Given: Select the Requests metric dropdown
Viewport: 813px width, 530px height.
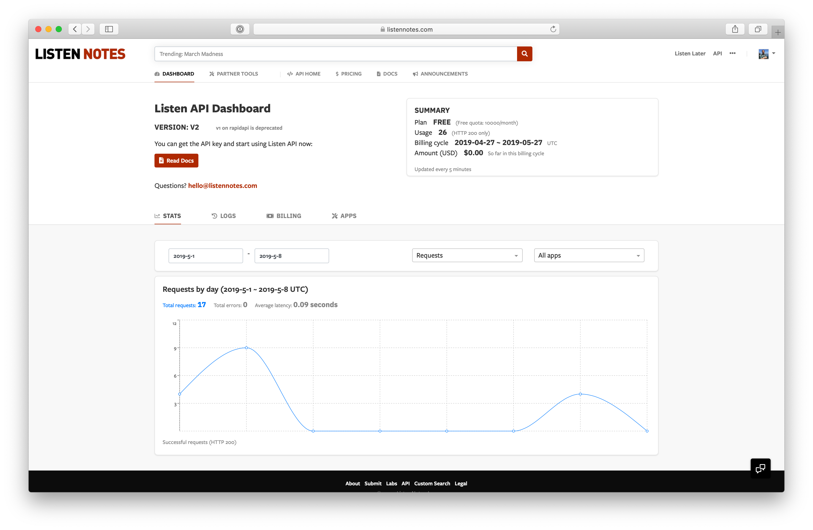Looking at the screenshot, I should [466, 255].
